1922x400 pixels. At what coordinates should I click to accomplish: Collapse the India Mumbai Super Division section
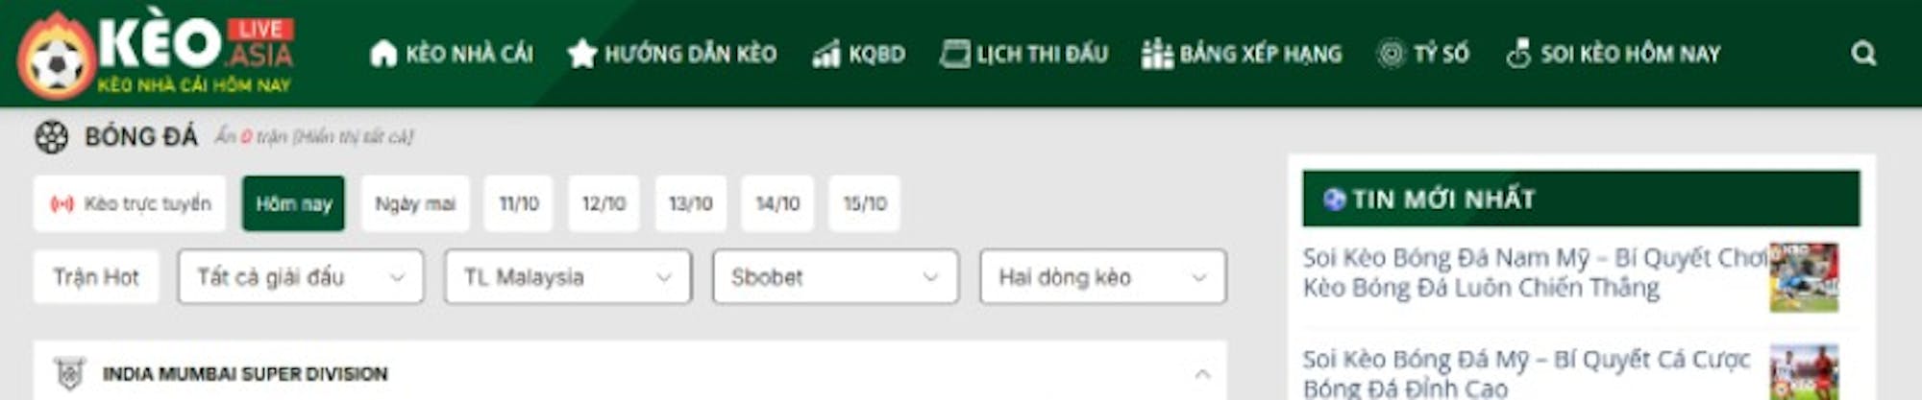[x=1202, y=374]
